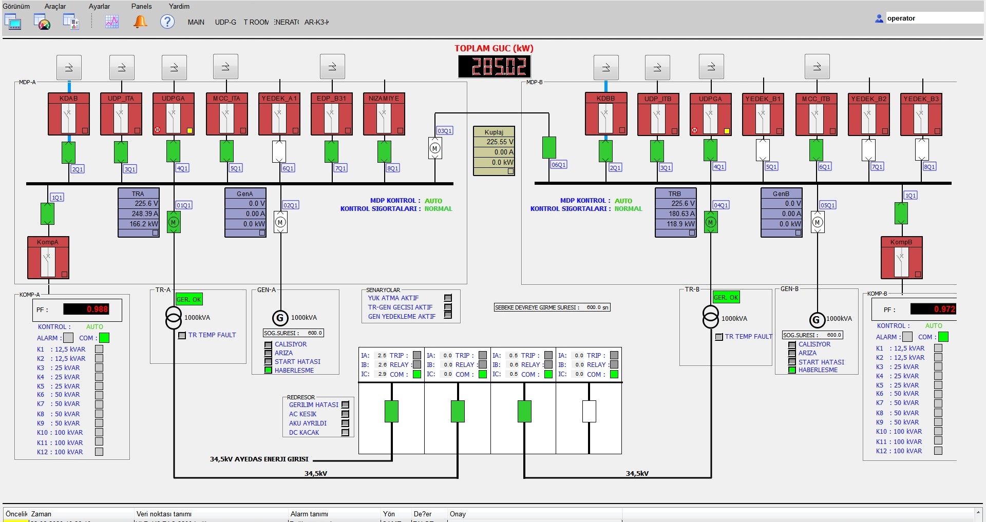986x522 pixels.
Task: Click the arrow button above EDP_B31
Action: pyautogui.click(x=332, y=67)
